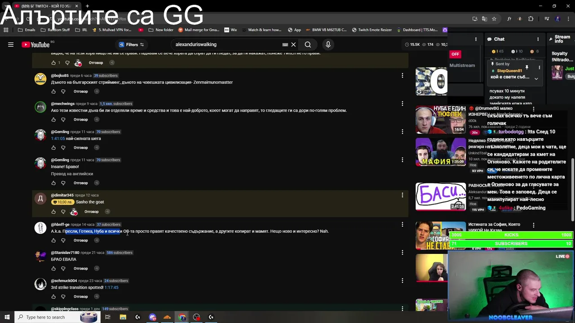Image resolution: width=575 pixels, height=323 pixels.
Task: Open the Wix bookmark
Action: click(x=230, y=30)
